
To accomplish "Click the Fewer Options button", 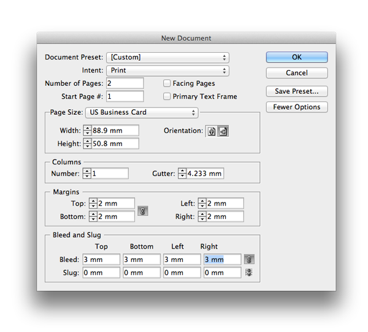I will pos(297,107).
